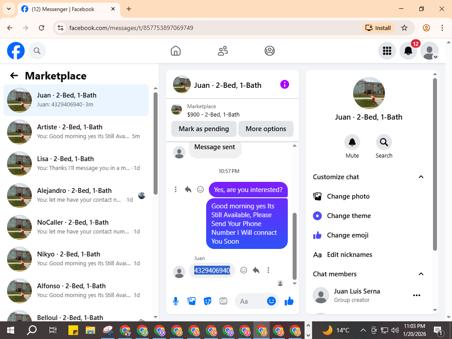Open a new browser tab
Viewport: 452px width, 339px height.
(129, 9)
